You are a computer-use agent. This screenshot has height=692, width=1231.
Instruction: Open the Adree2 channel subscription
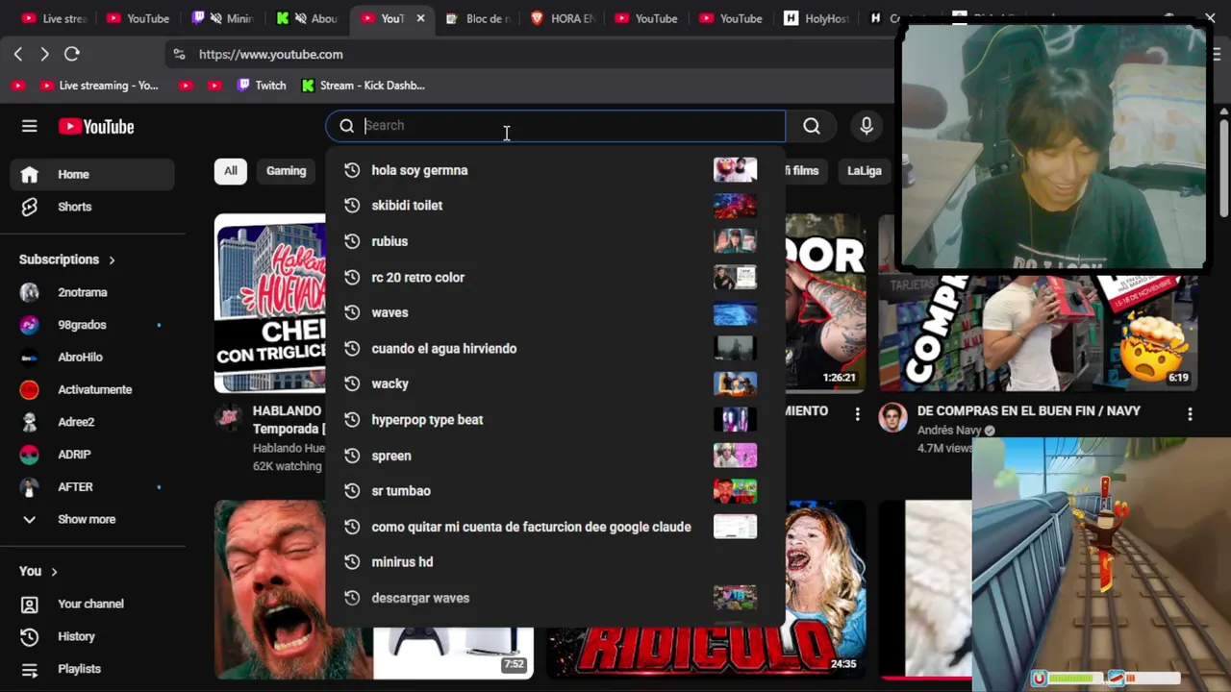[x=92, y=422]
